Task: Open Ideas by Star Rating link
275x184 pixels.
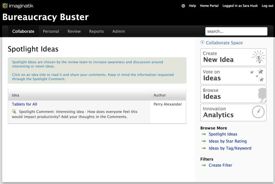Action: [228, 141]
